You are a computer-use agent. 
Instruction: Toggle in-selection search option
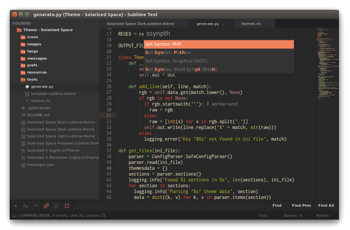[56, 206]
